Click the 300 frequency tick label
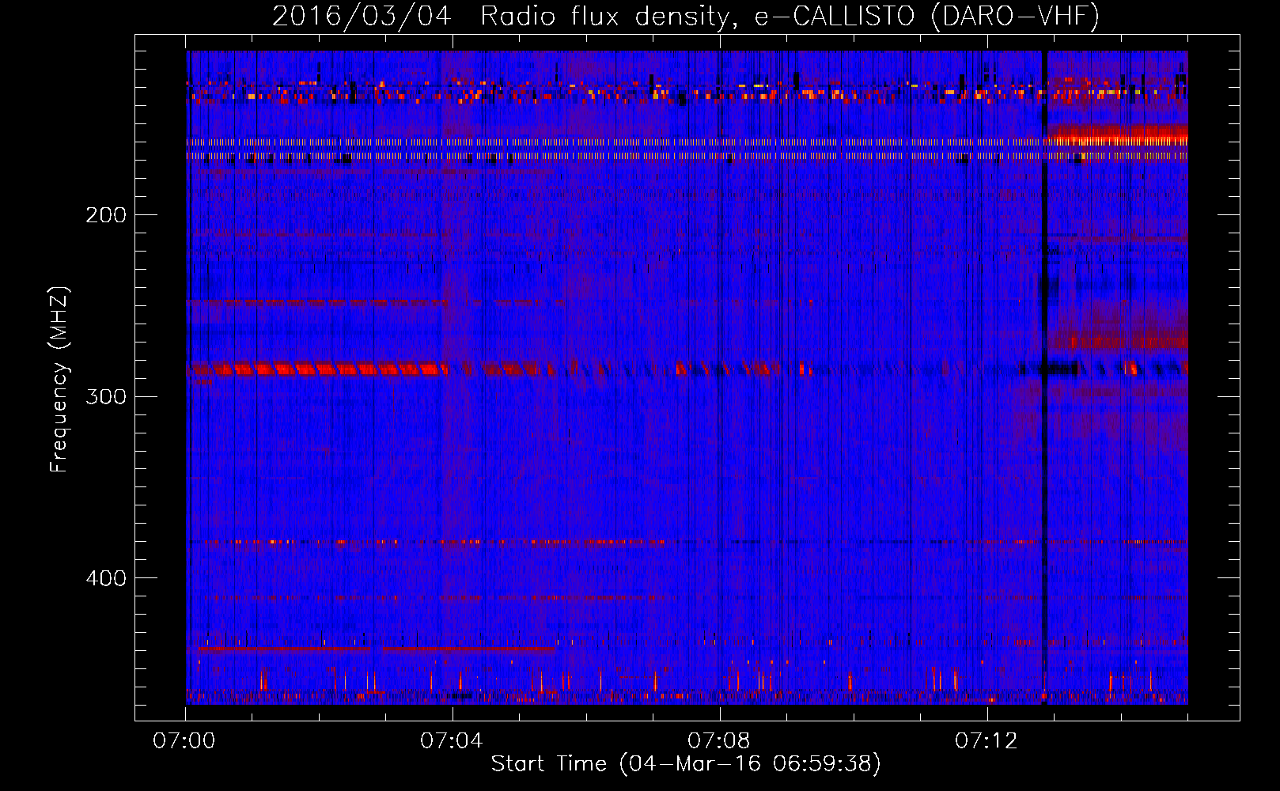Viewport: 1280px width, 791px height. pyautogui.click(x=106, y=396)
